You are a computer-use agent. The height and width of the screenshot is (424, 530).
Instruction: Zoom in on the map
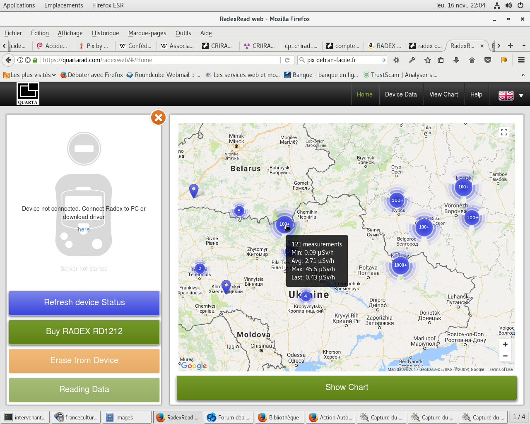[505, 344]
